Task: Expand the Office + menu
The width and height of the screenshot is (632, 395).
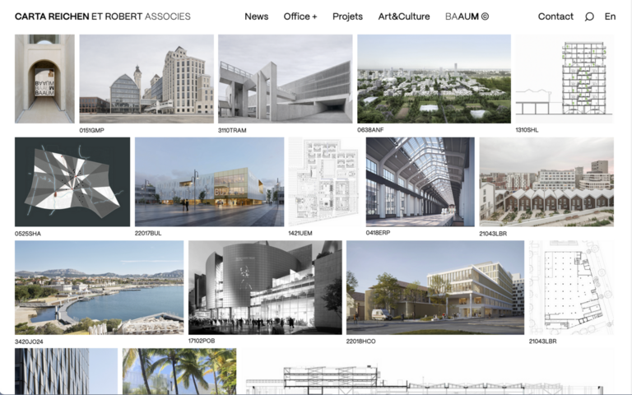Action: (x=300, y=16)
